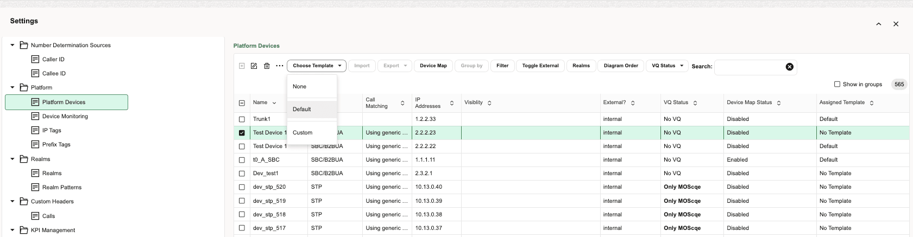913x237 pixels.
Task: Sort by External? column arrows
Action: tap(633, 103)
